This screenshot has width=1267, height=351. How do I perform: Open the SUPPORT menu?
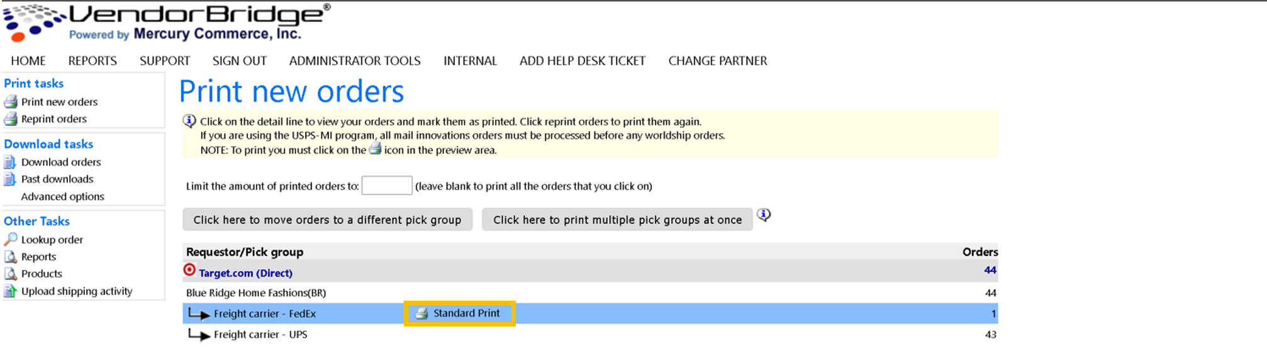click(x=165, y=61)
